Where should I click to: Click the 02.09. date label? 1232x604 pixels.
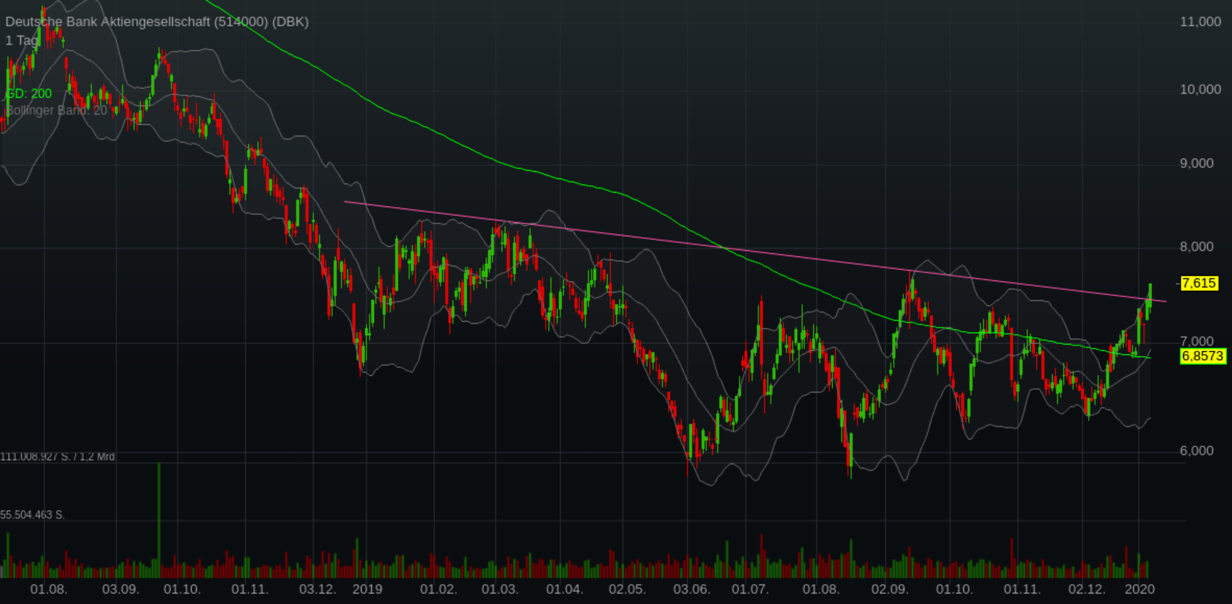pos(890,589)
